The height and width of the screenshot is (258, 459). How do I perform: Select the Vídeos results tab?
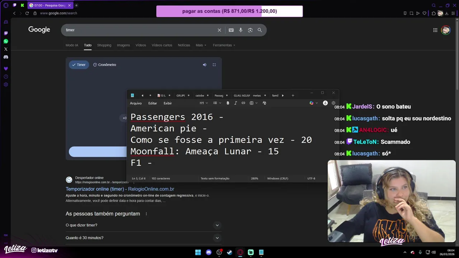coord(141,45)
